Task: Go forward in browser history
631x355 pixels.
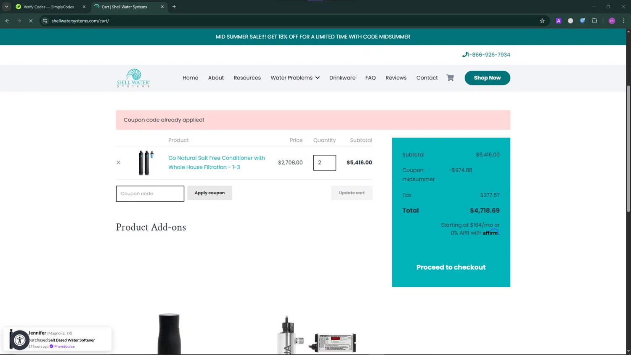Action: click(x=19, y=21)
